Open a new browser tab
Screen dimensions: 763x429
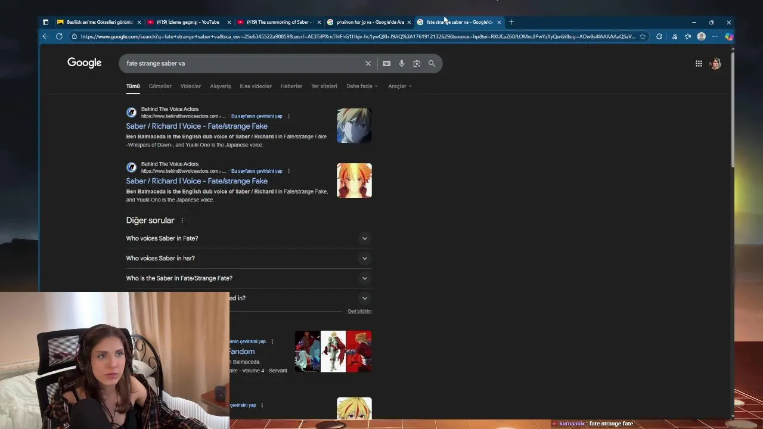coord(511,22)
